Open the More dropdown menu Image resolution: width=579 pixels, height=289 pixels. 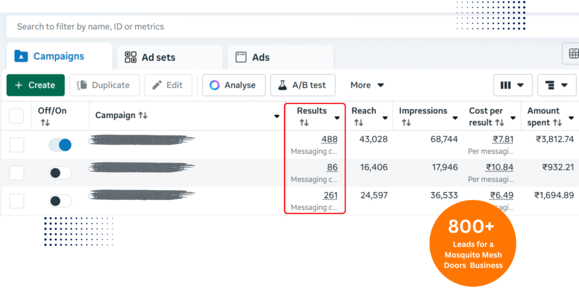(x=367, y=85)
